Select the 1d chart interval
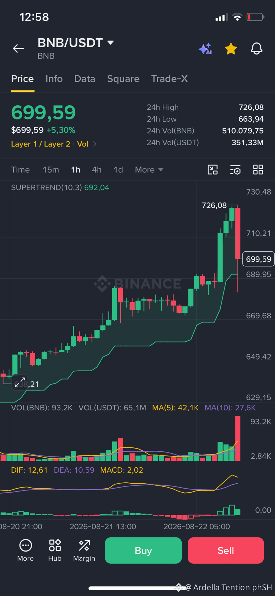 coord(118,170)
